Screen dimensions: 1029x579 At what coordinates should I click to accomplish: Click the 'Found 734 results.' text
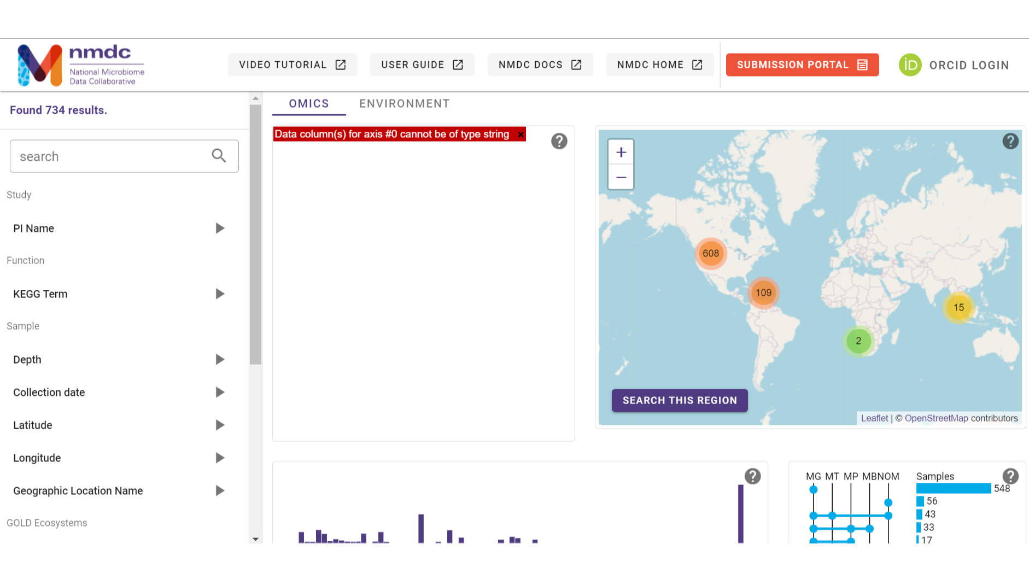[59, 110]
